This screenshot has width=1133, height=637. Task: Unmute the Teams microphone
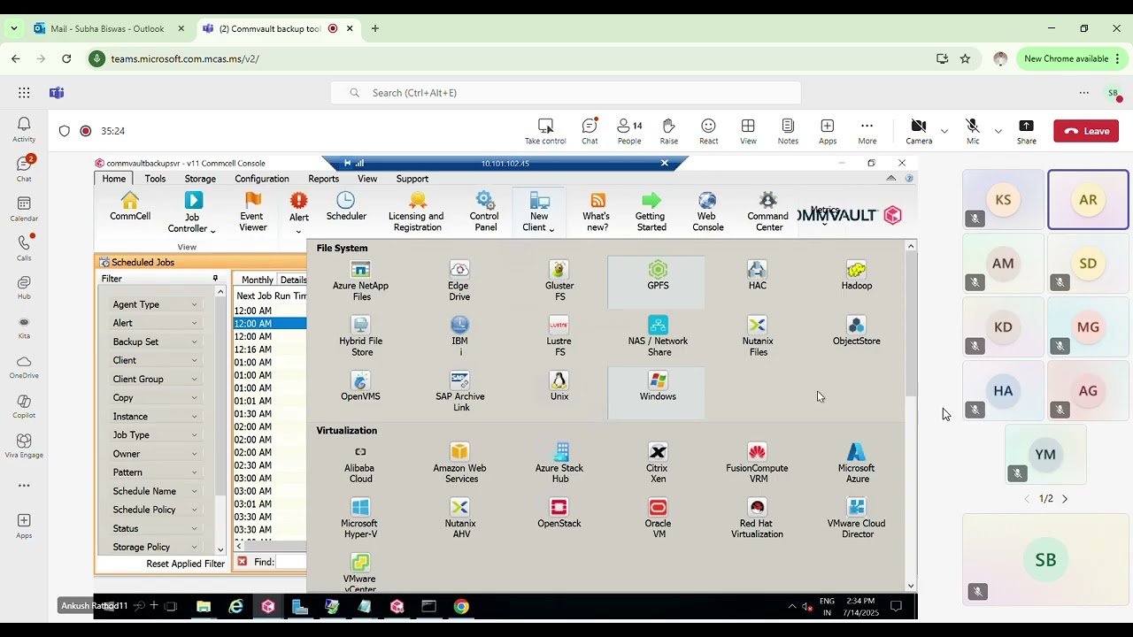click(973, 131)
